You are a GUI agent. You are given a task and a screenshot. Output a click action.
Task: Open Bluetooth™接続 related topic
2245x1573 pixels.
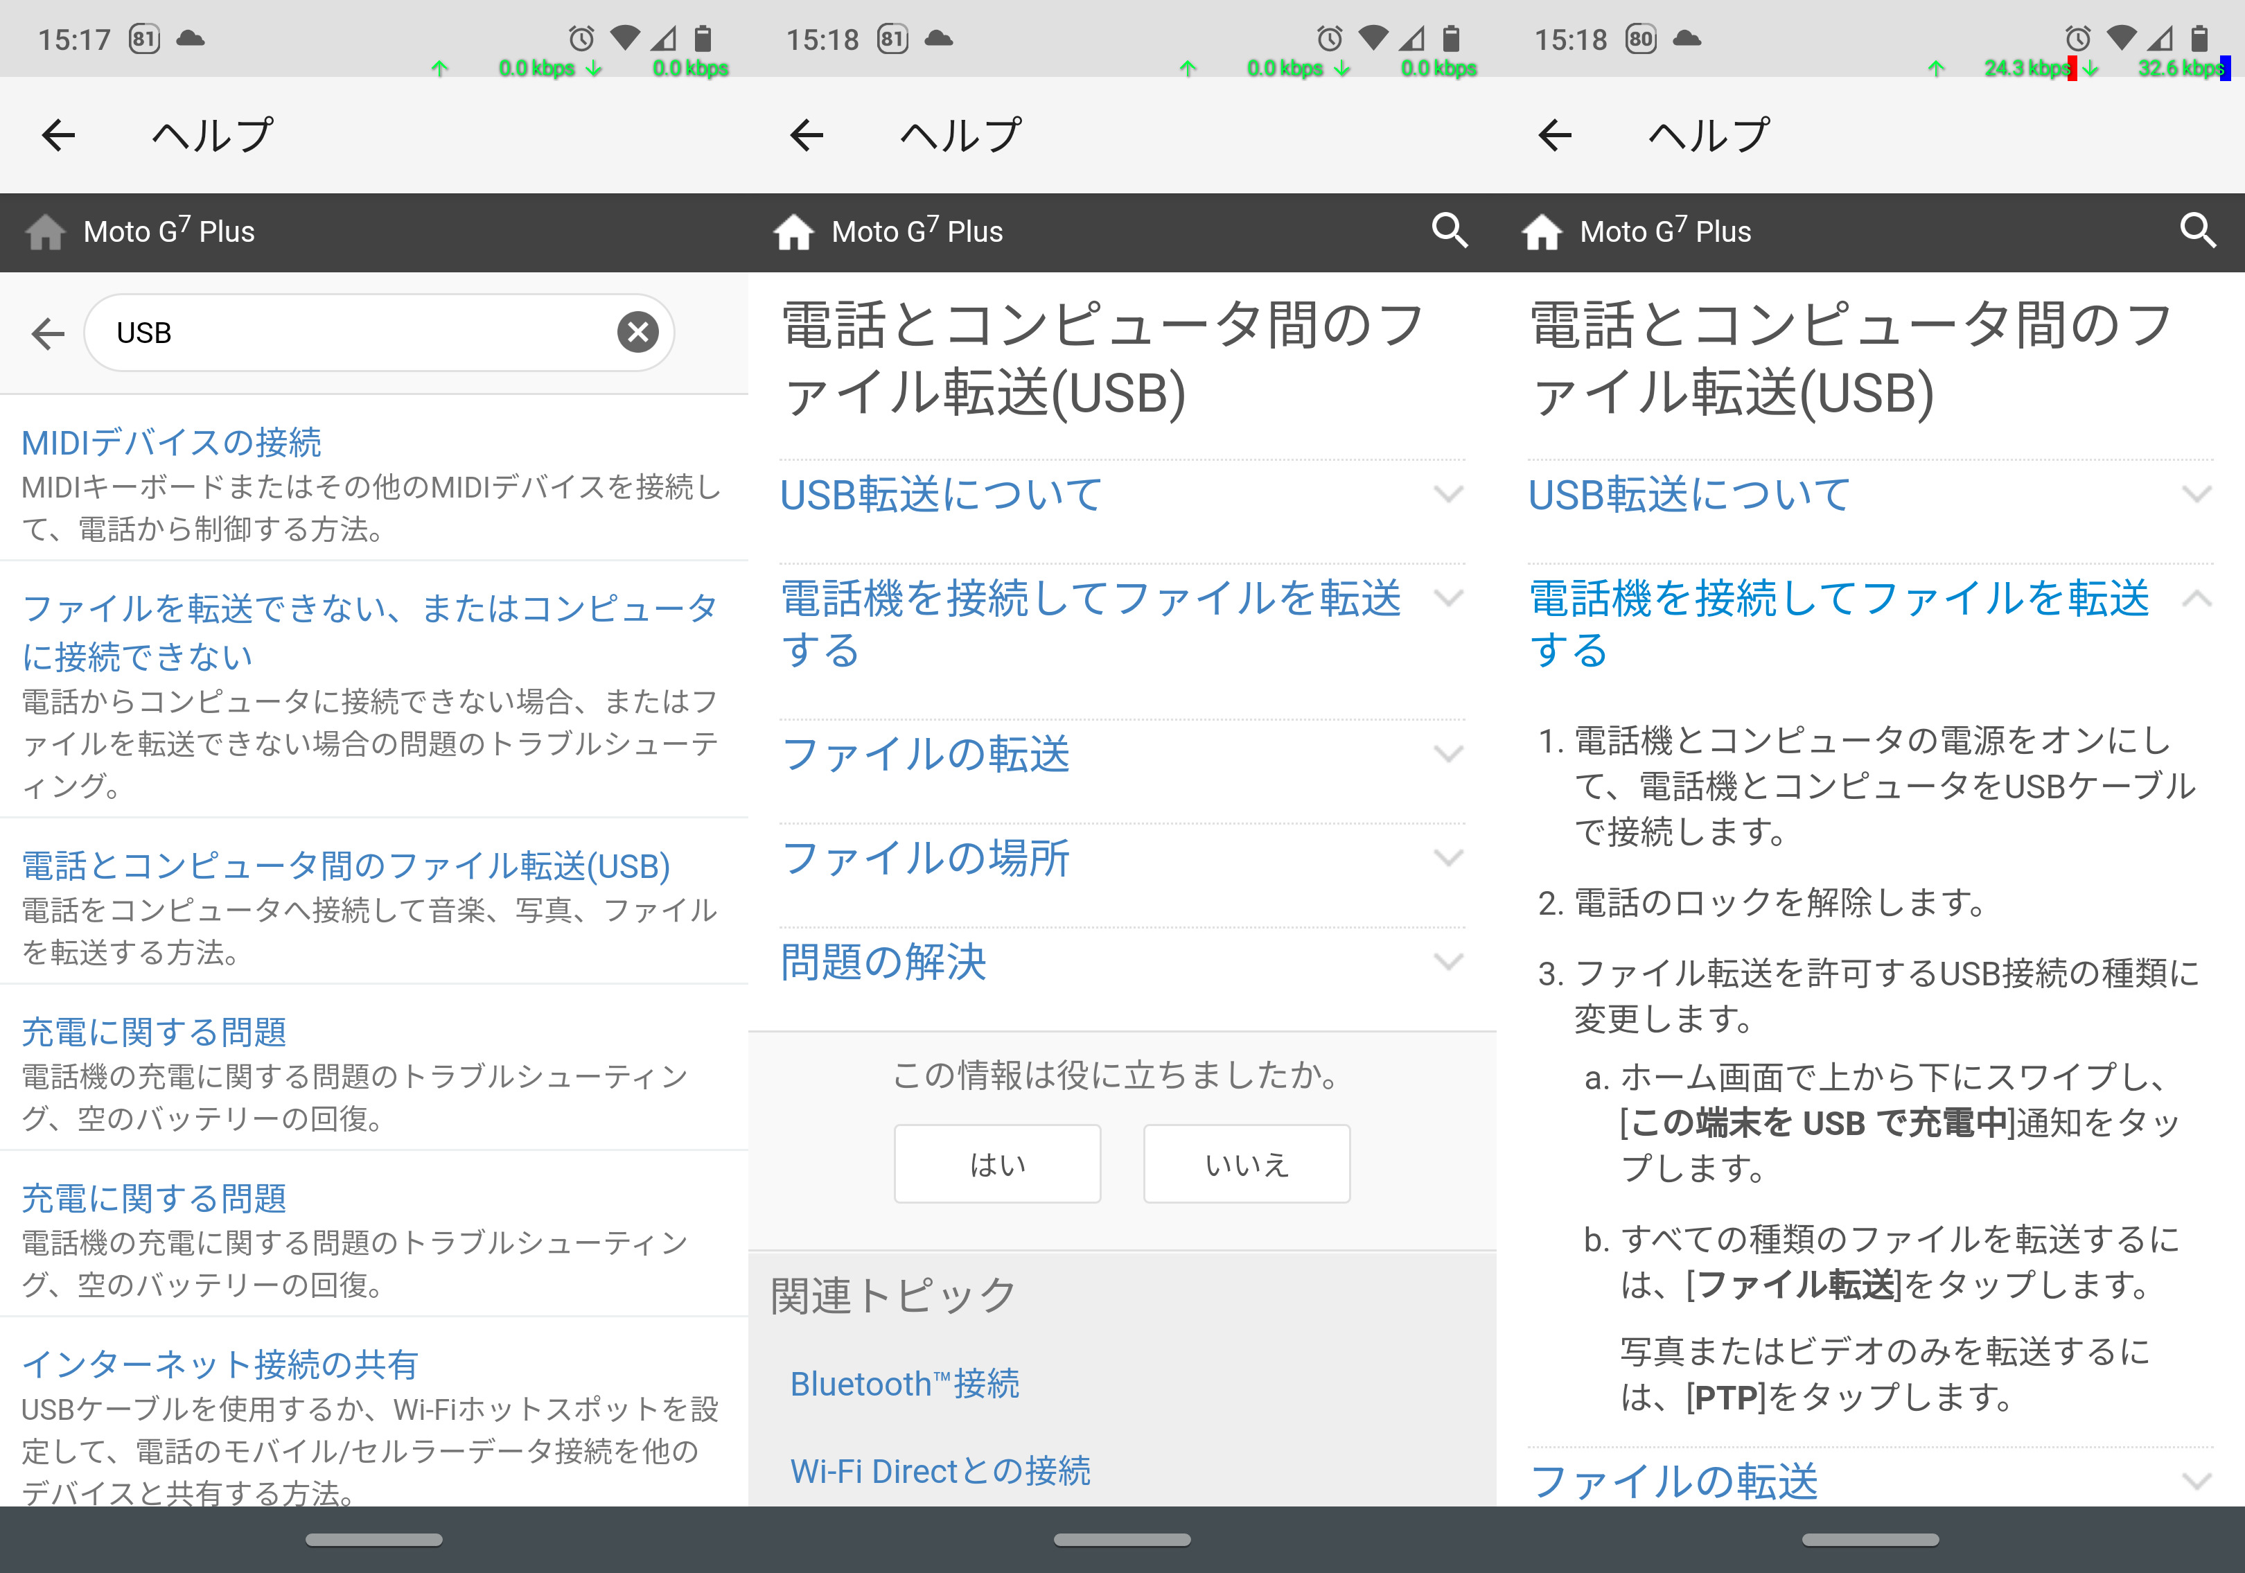(904, 1383)
